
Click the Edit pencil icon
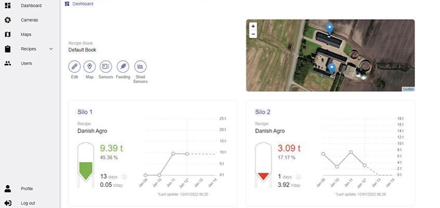point(74,67)
